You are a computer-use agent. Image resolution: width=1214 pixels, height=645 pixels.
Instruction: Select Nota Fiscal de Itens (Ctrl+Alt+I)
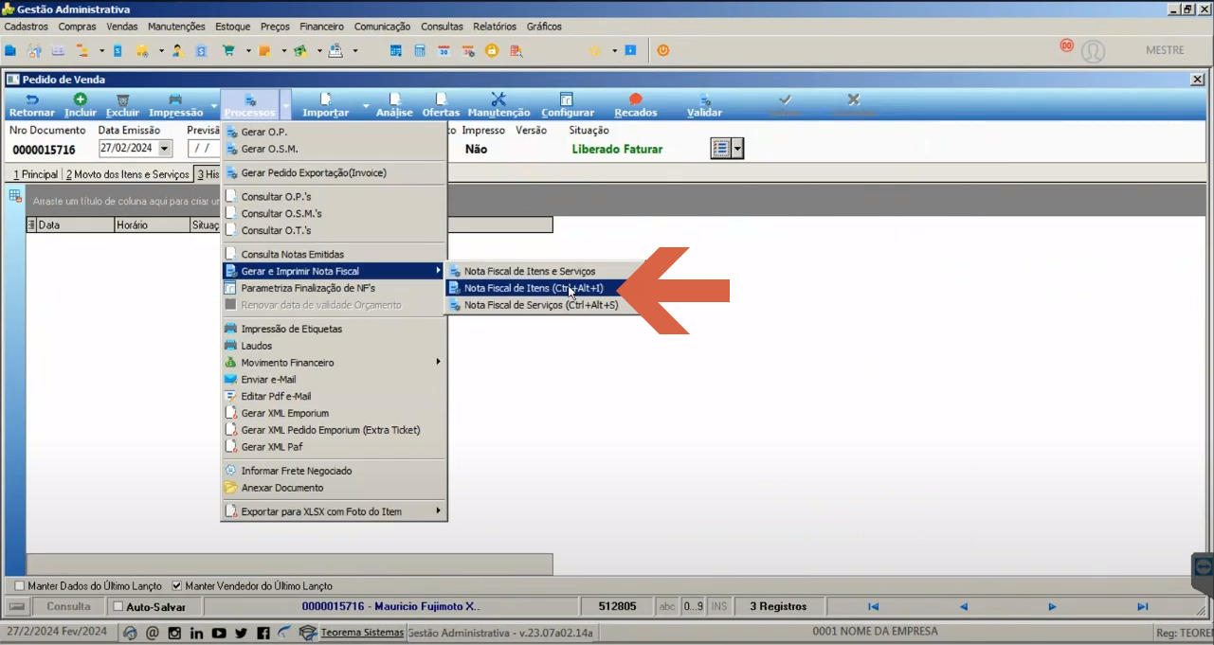pyautogui.click(x=533, y=288)
